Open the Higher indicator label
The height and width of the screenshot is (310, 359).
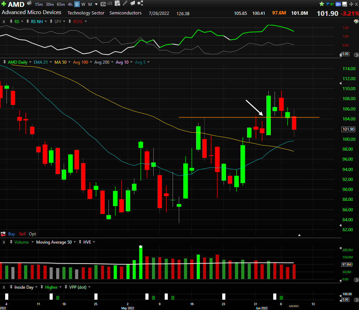click(51, 287)
